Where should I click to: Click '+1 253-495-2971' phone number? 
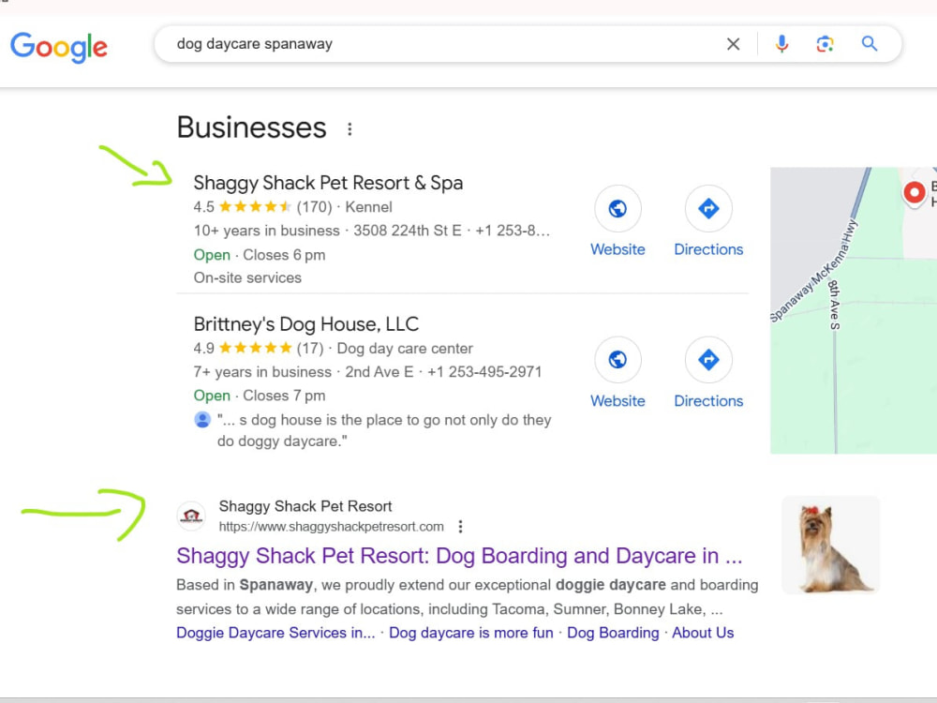click(484, 372)
